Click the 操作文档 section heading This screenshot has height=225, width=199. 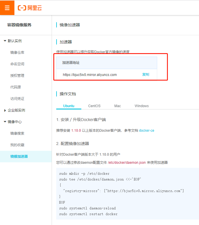point(67,94)
